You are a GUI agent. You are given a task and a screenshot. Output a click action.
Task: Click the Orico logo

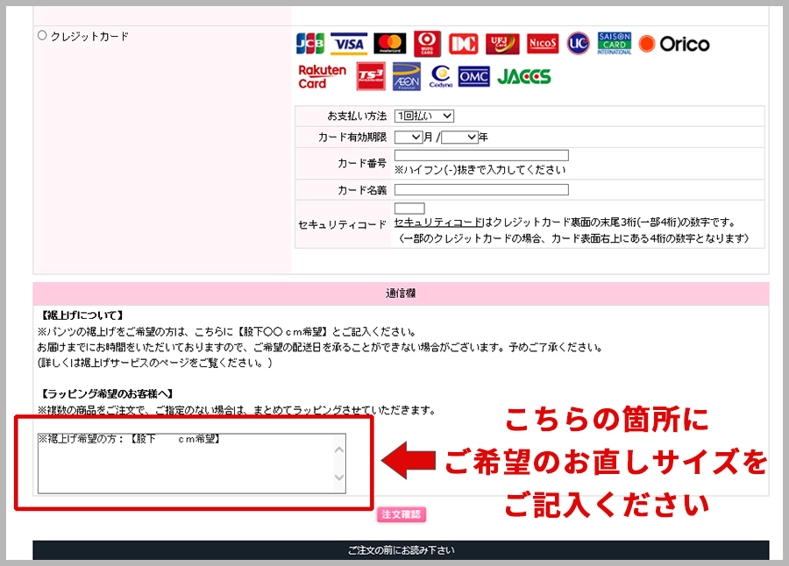point(674,45)
